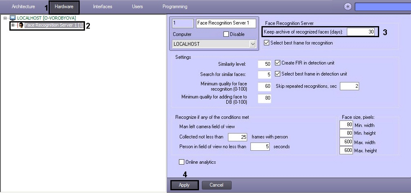Click the Min. height face size field
Image resolution: width=411 pixels, height=196 pixels.
point(346,133)
